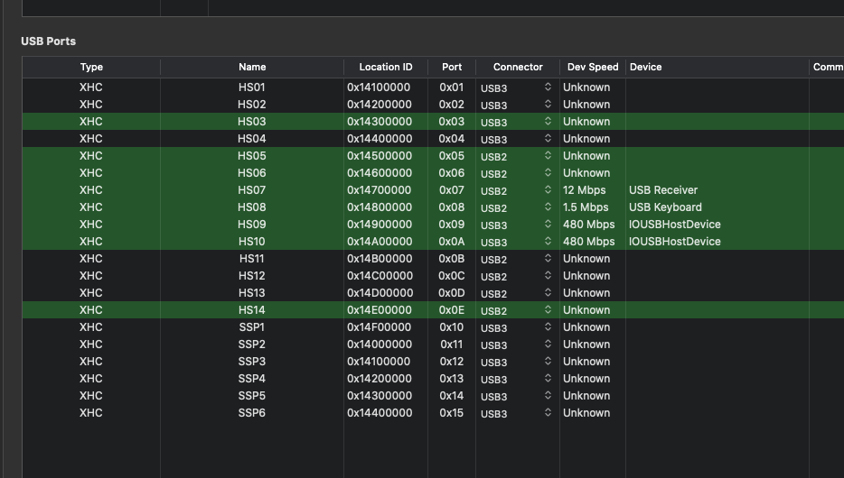Click the Connector column header
The image size is (844, 478).
pyautogui.click(x=518, y=67)
